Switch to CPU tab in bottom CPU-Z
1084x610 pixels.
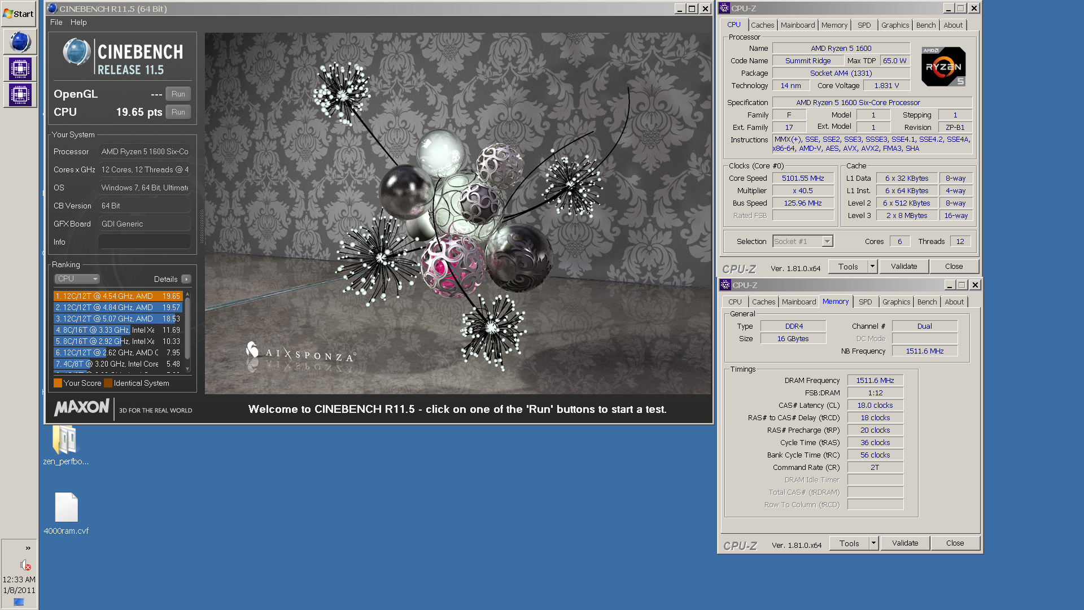(x=735, y=302)
